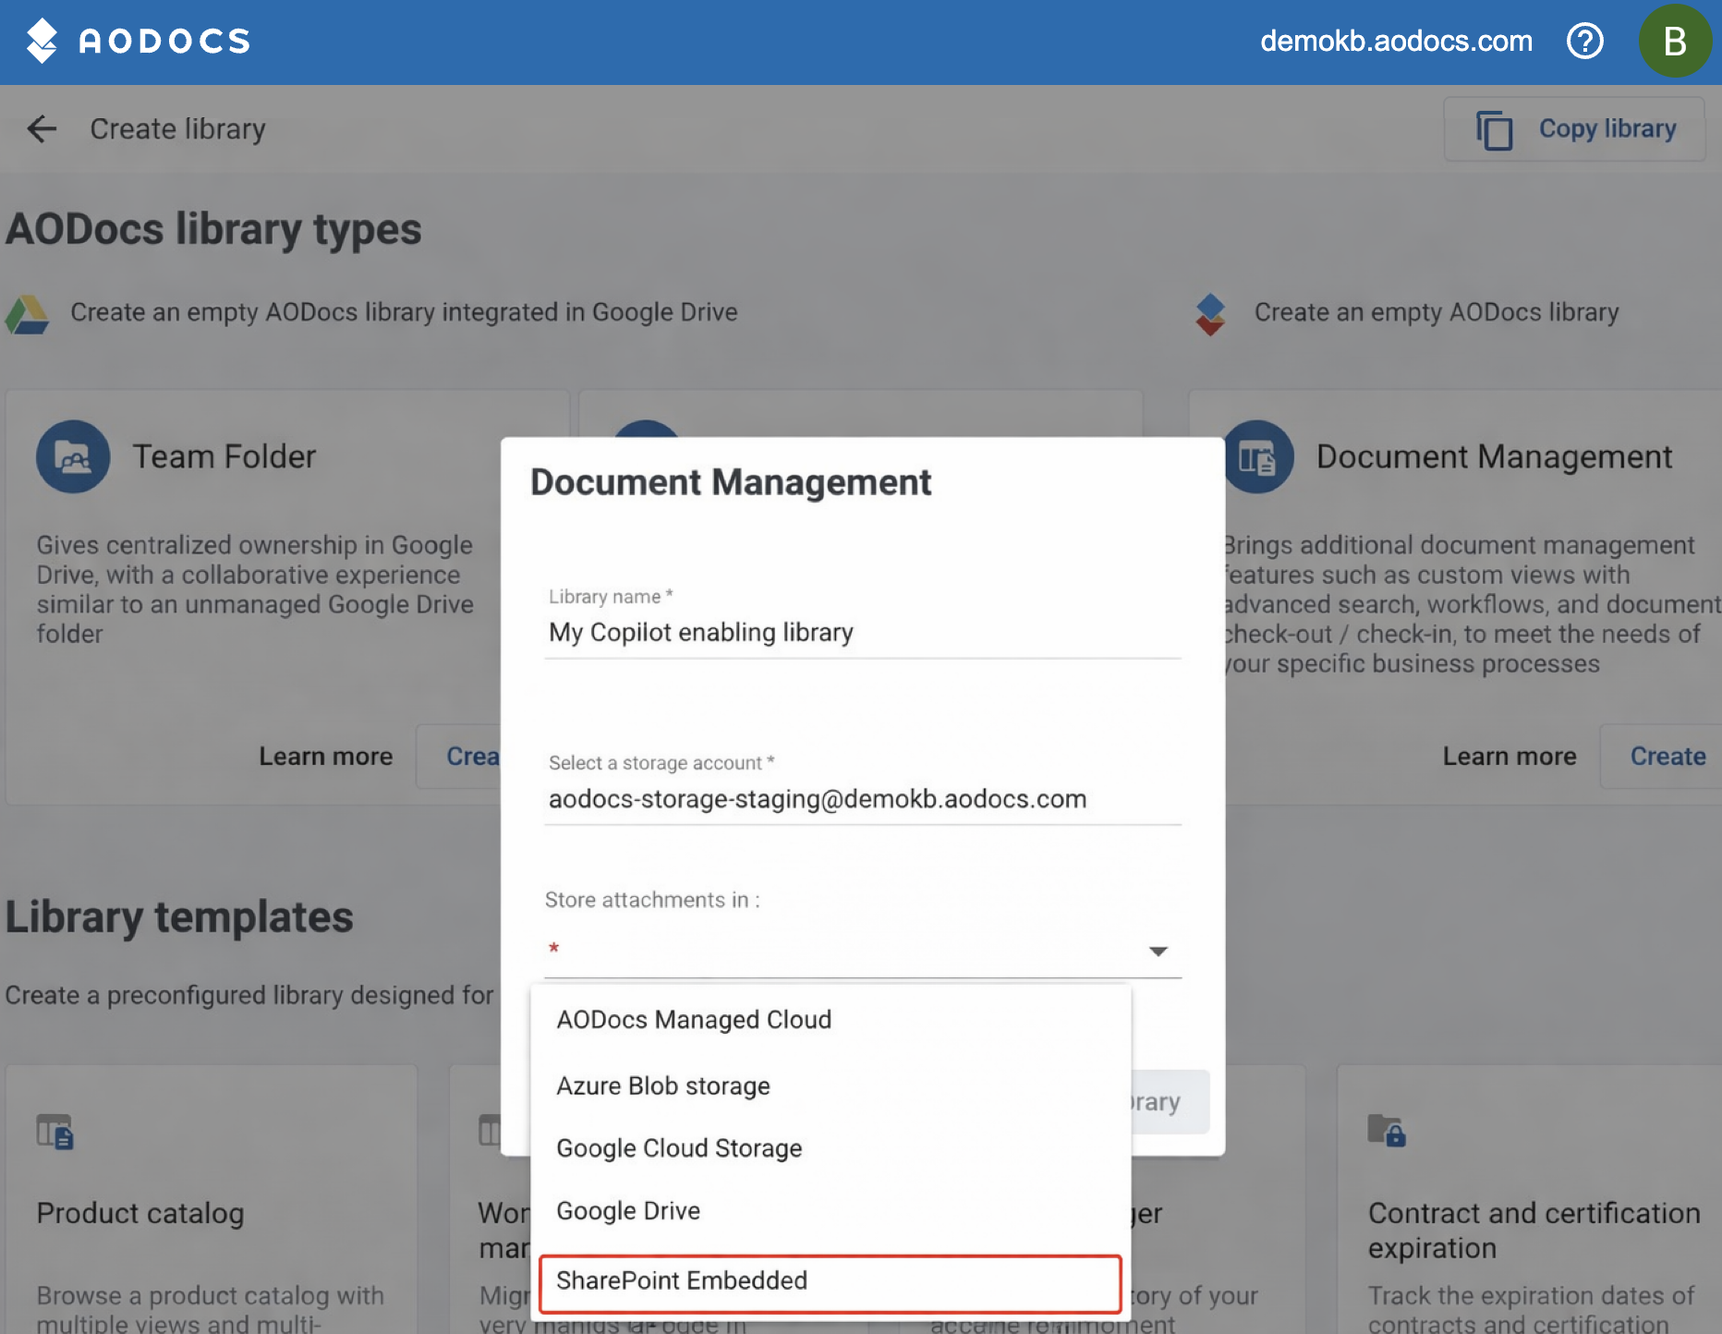Click the AODocs library types heading
Screen dimensions: 1722x1334
213,230
